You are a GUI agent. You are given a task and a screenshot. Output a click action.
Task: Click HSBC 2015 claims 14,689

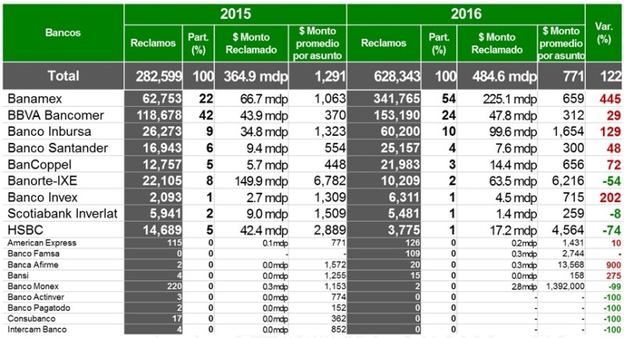(x=162, y=230)
